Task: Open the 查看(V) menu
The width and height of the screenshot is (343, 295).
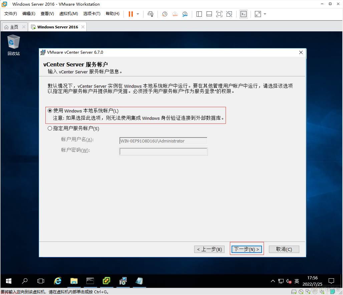Action: [47, 14]
